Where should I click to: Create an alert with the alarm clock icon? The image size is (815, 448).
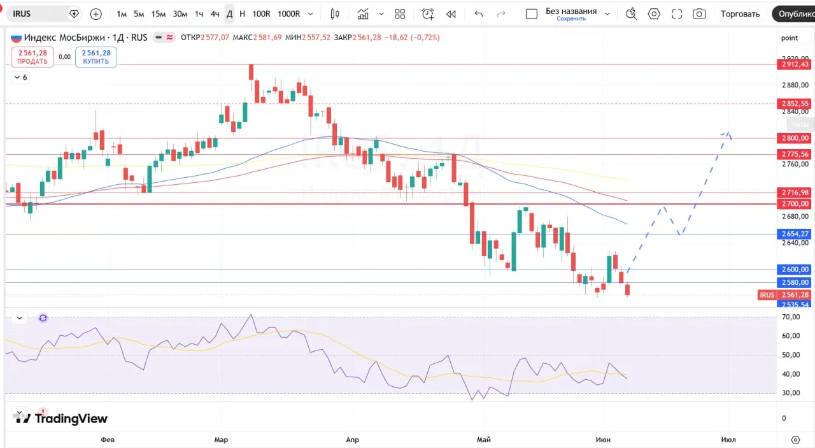click(428, 13)
